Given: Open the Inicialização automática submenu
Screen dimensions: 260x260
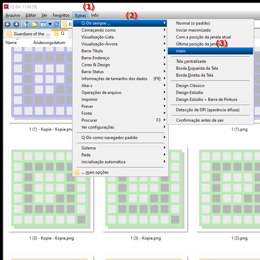Looking at the screenshot, I should pyautogui.click(x=120, y=162).
